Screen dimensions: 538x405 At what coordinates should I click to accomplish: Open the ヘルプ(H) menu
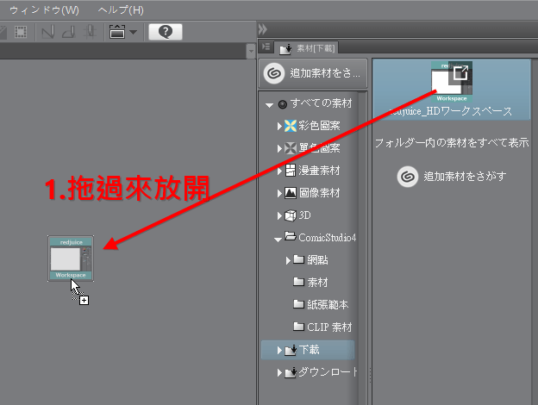[121, 9]
